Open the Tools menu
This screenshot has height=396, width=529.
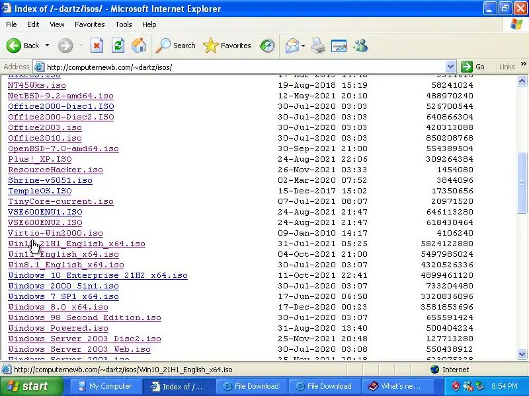click(x=124, y=24)
